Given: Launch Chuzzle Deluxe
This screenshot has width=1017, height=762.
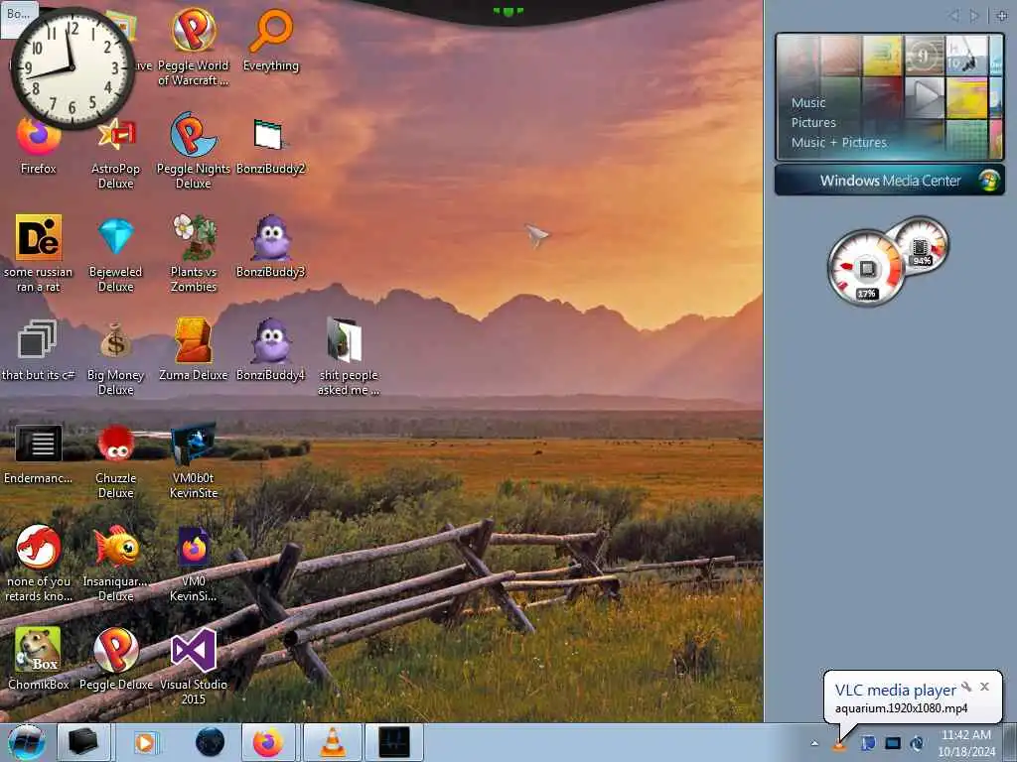Looking at the screenshot, I should click(115, 460).
